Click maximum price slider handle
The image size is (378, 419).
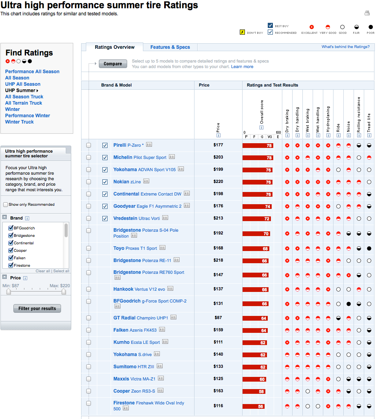tap(64, 291)
